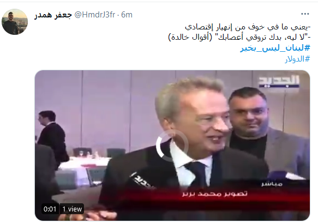The height and width of the screenshot is (224, 318).
Task: Open the @HmdrJ3fr handle link
Action: pyautogui.click(x=95, y=15)
